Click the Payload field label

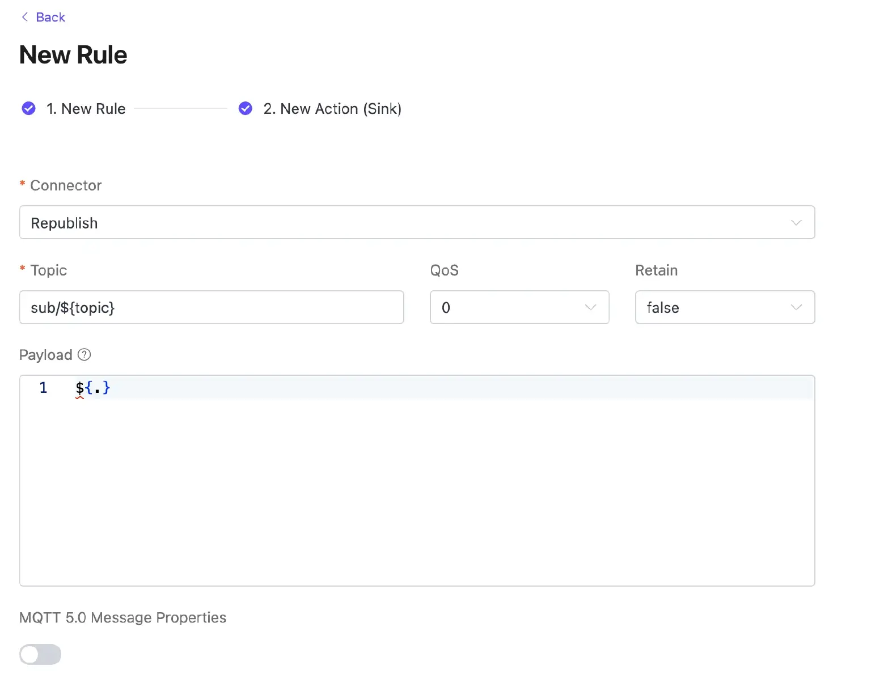(46, 355)
